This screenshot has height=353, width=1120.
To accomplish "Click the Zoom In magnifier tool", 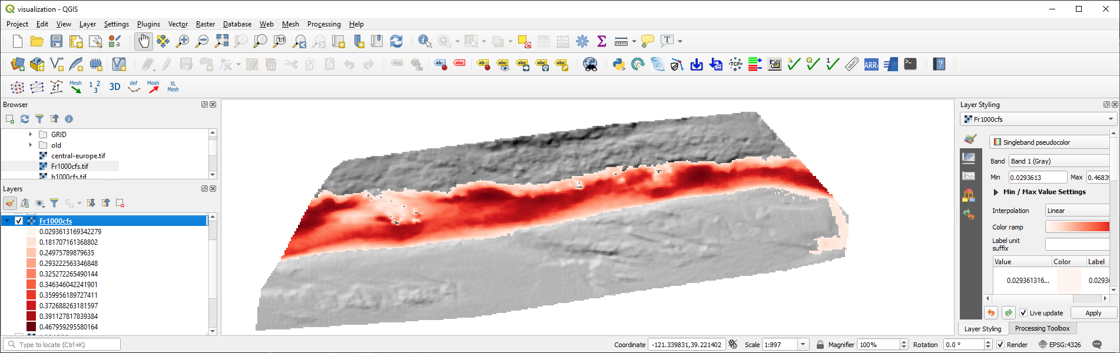I will [x=183, y=41].
